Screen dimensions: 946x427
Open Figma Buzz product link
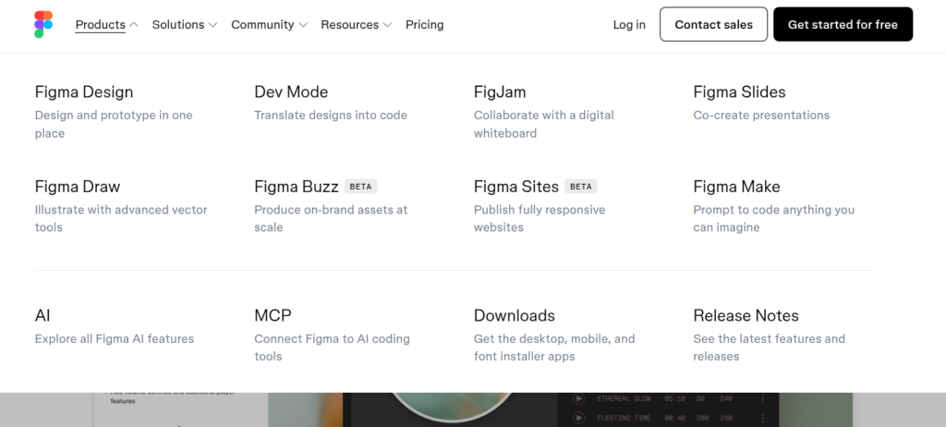point(297,187)
